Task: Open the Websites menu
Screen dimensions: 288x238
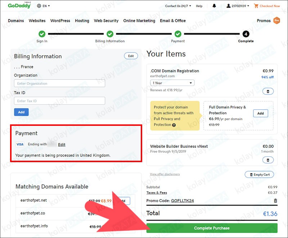Action: [x=37, y=21]
